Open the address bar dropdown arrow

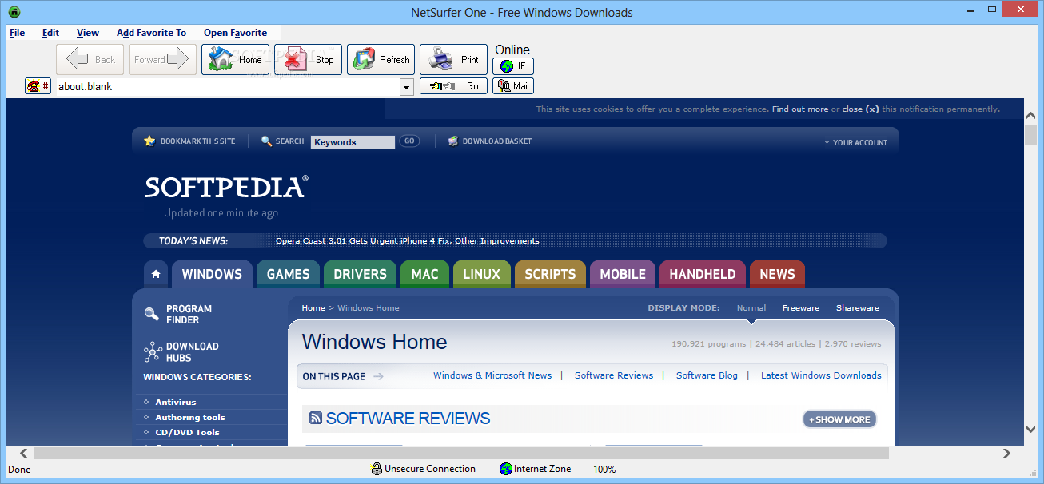point(406,86)
